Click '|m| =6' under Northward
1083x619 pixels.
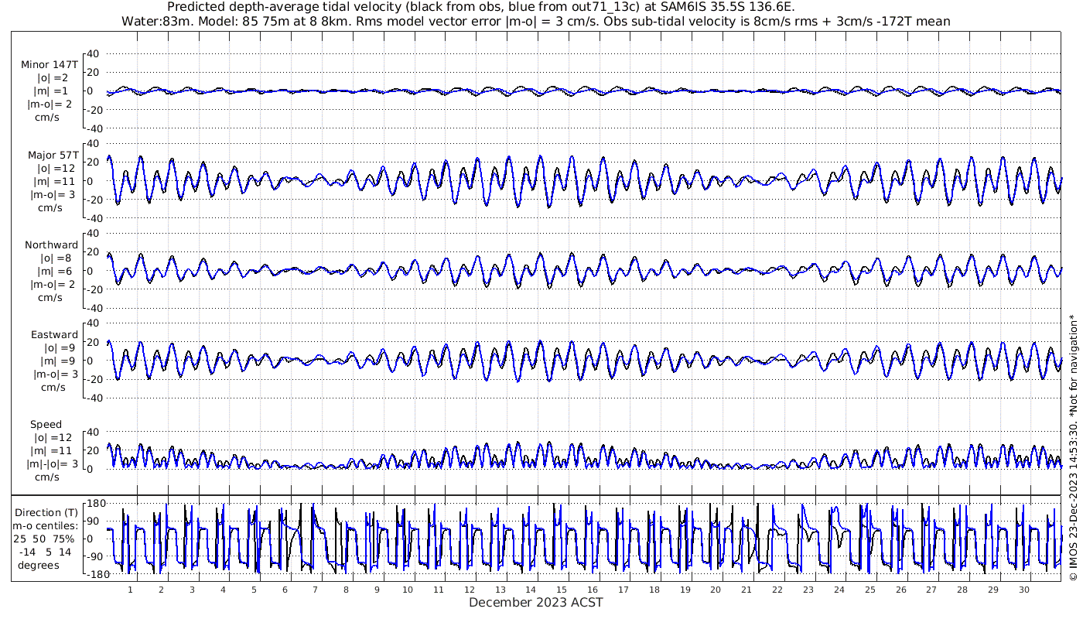56,272
